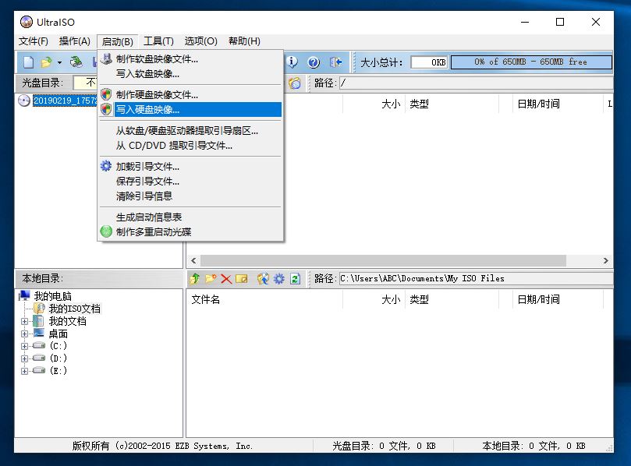Select 我的ISO文档 in local tree
Image resolution: width=631 pixels, height=466 pixels.
coord(74,309)
